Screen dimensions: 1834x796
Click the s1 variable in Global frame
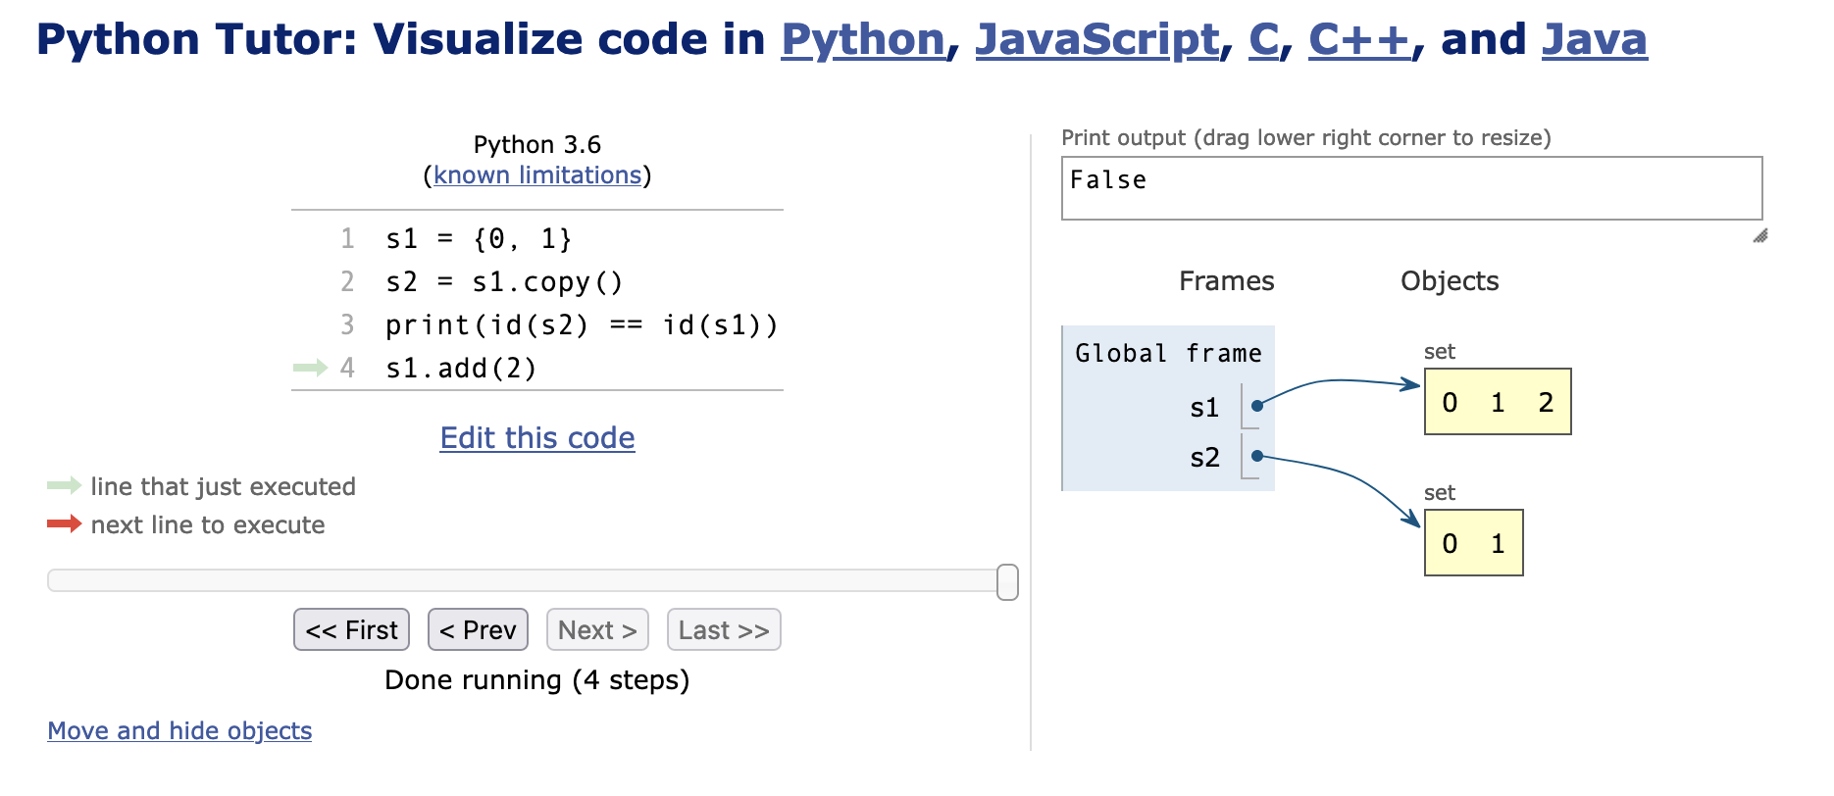1204,408
